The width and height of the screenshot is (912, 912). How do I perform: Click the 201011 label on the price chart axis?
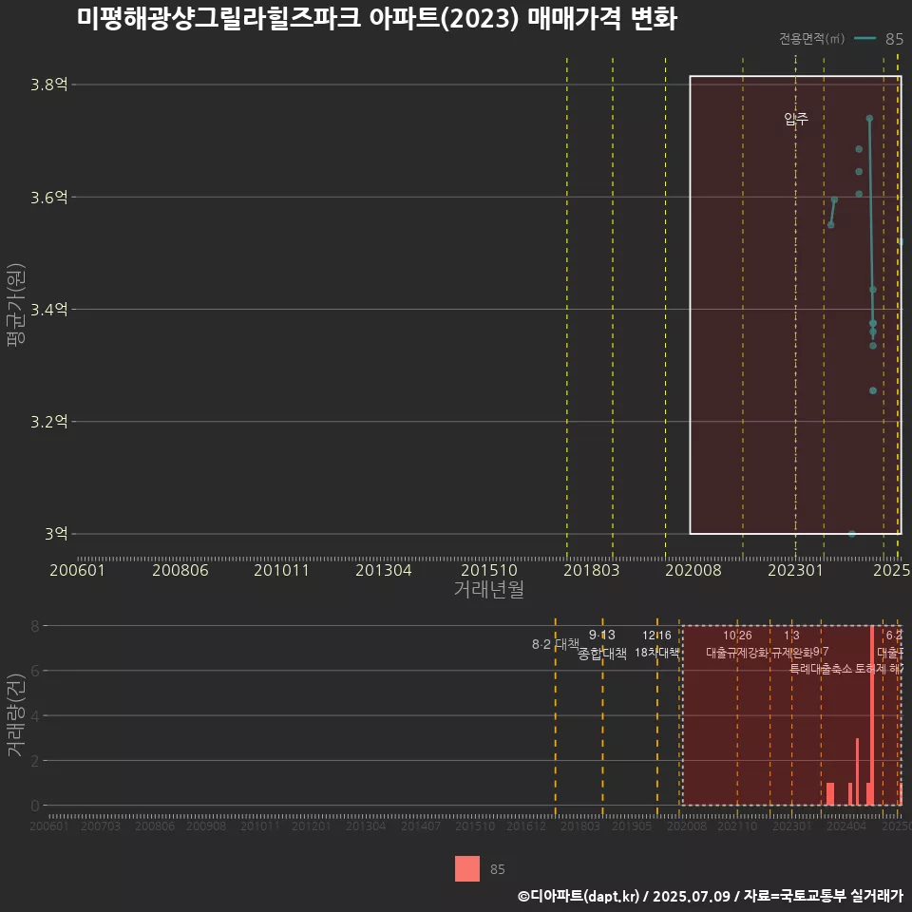pos(281,570)
